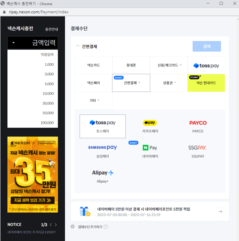Show the previous notice with left arrow
Viewport: 239px width, 241px height.
[51, 225]
